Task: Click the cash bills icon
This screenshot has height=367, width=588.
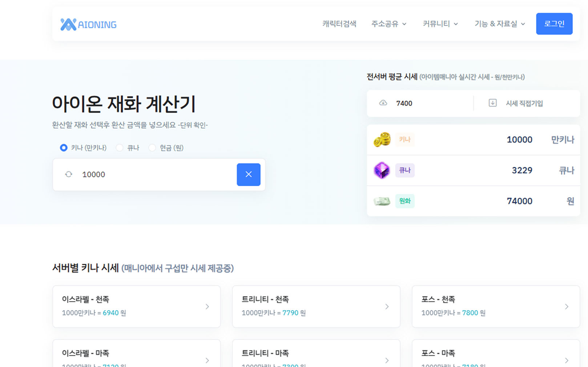Action: (382, 201)
